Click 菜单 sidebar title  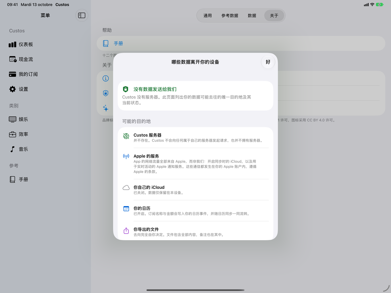(x=45, y=15)
